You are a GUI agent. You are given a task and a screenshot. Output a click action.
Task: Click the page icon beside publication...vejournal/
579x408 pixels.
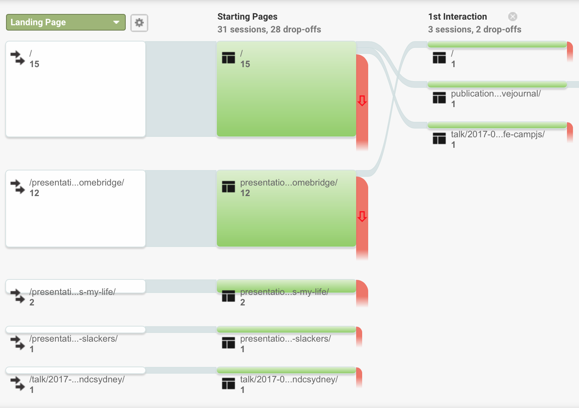[x=439, y=98]
